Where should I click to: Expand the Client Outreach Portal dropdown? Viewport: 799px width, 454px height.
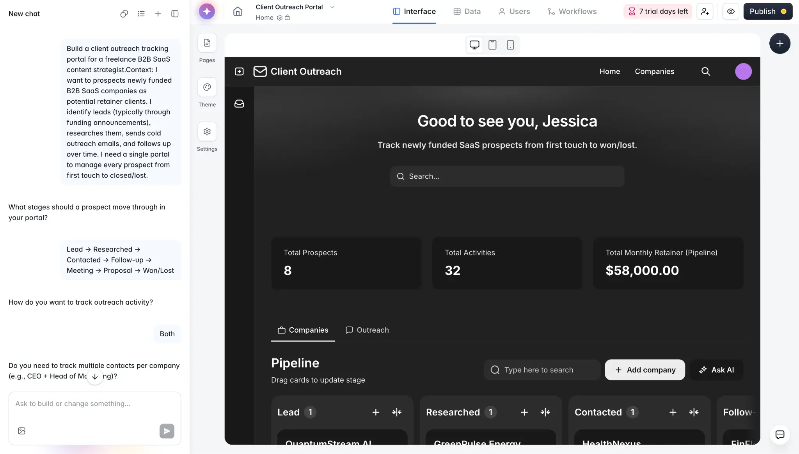[x=332, y=7]
